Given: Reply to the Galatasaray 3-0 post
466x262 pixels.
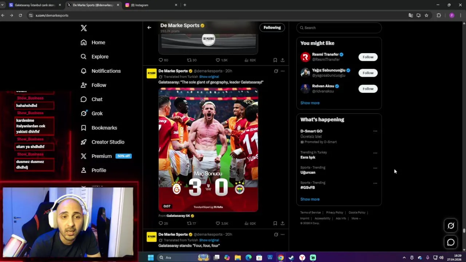Looking at the screenshot, I should [x=163, y=223].
